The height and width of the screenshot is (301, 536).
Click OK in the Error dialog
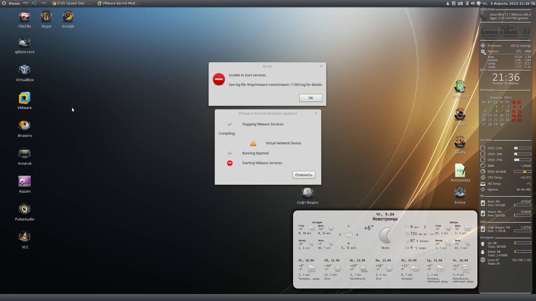(310, 98)
